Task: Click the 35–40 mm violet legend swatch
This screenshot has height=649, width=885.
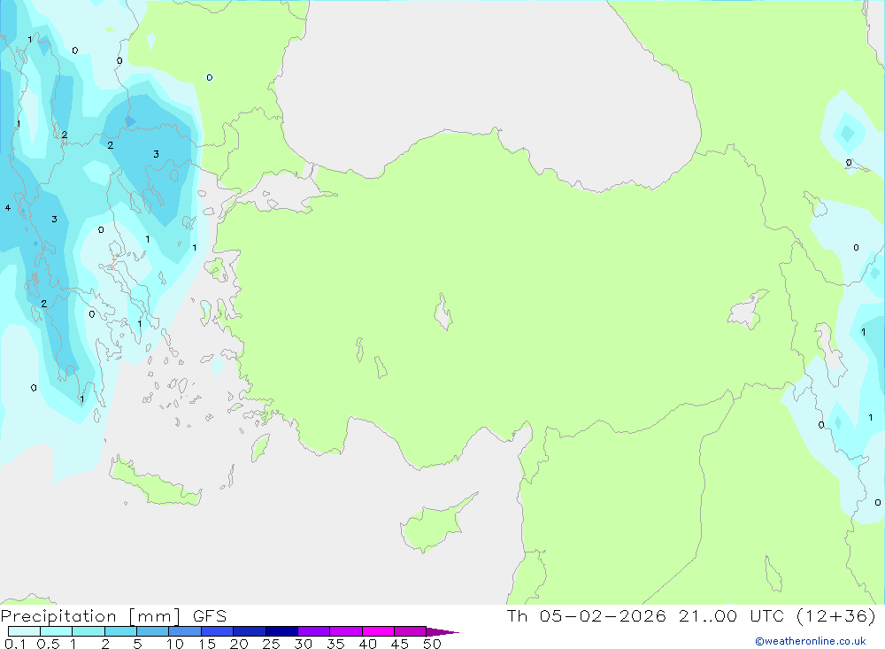Action: (x=346, y=631)
